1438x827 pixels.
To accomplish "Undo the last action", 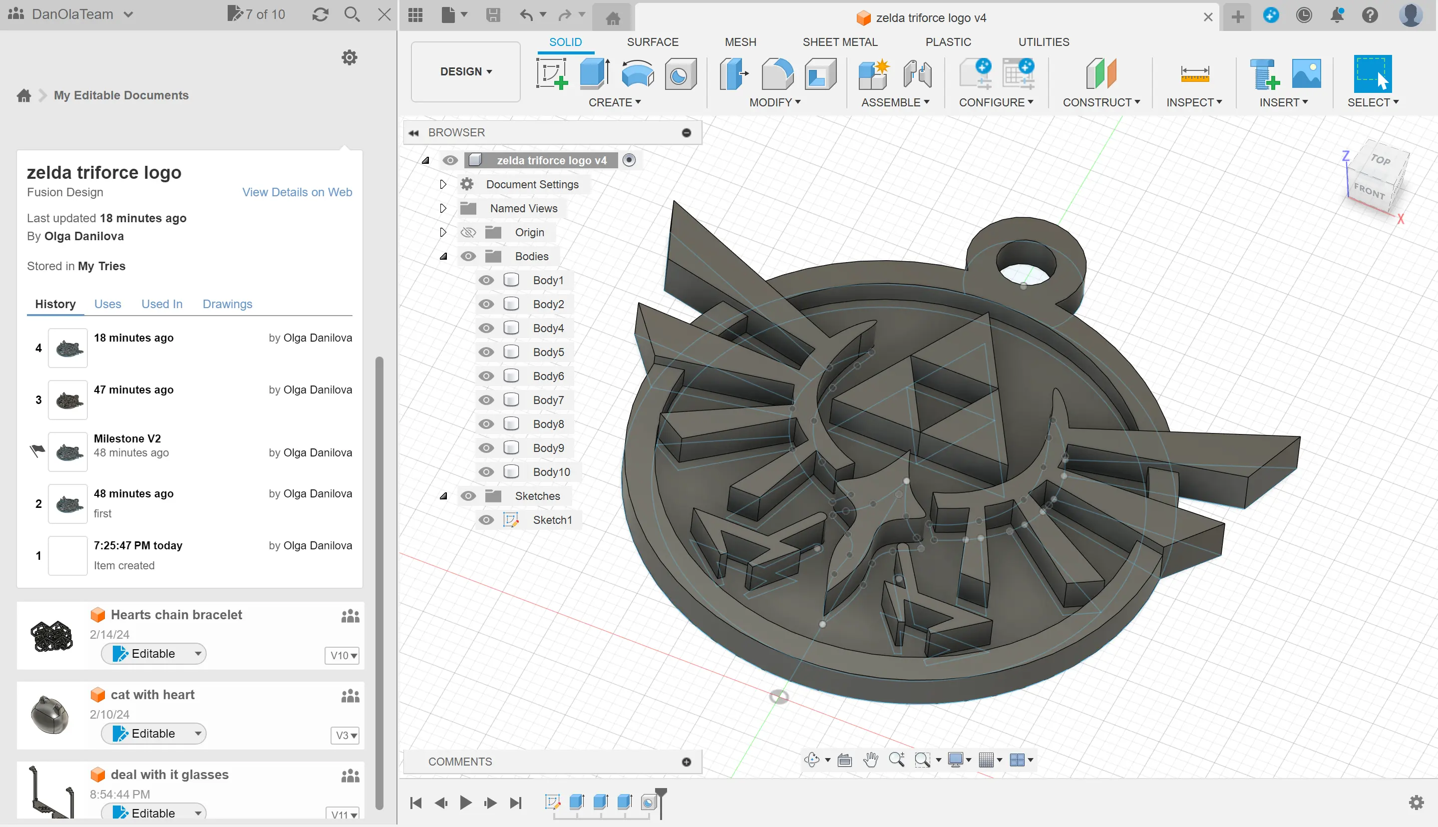I will pyautogui.click(x=526, y=15).
